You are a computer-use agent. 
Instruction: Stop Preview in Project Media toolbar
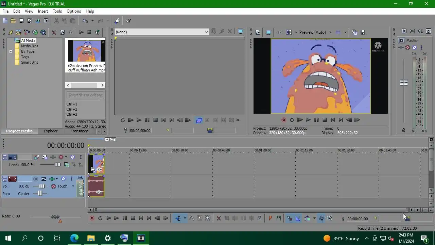(x=89, y=32)
